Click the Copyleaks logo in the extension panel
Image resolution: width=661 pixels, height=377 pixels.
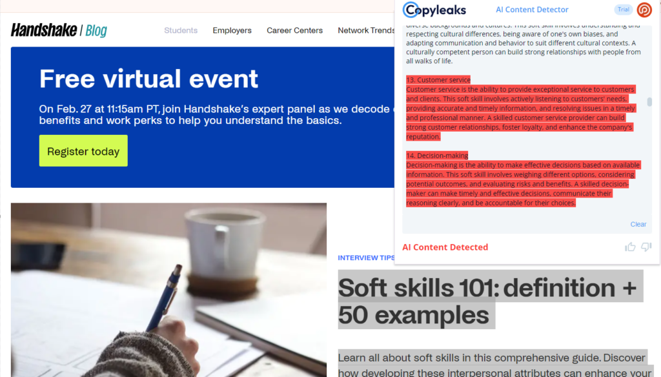pyautogui.click(x=434, y=10)
